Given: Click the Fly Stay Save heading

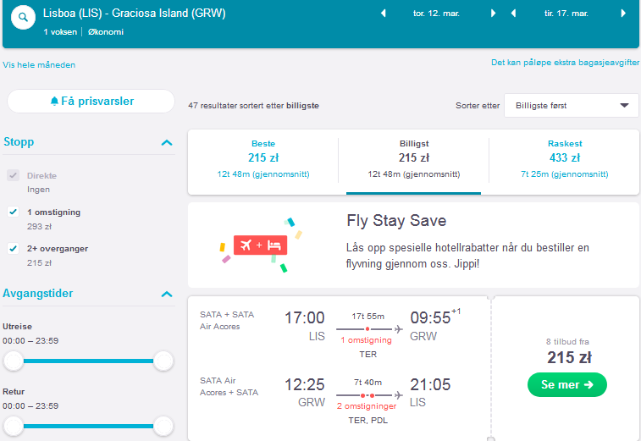Looking at the screenshot, I should click(396, 221).
